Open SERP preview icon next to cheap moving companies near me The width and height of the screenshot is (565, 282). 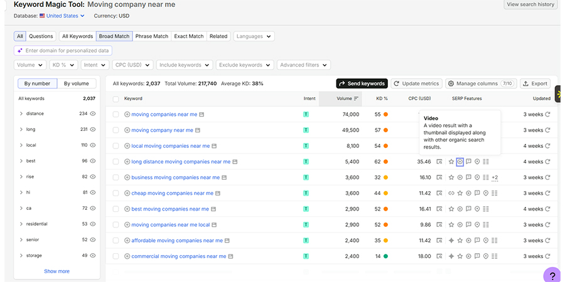pyautogui.click(x=217, y=193)
